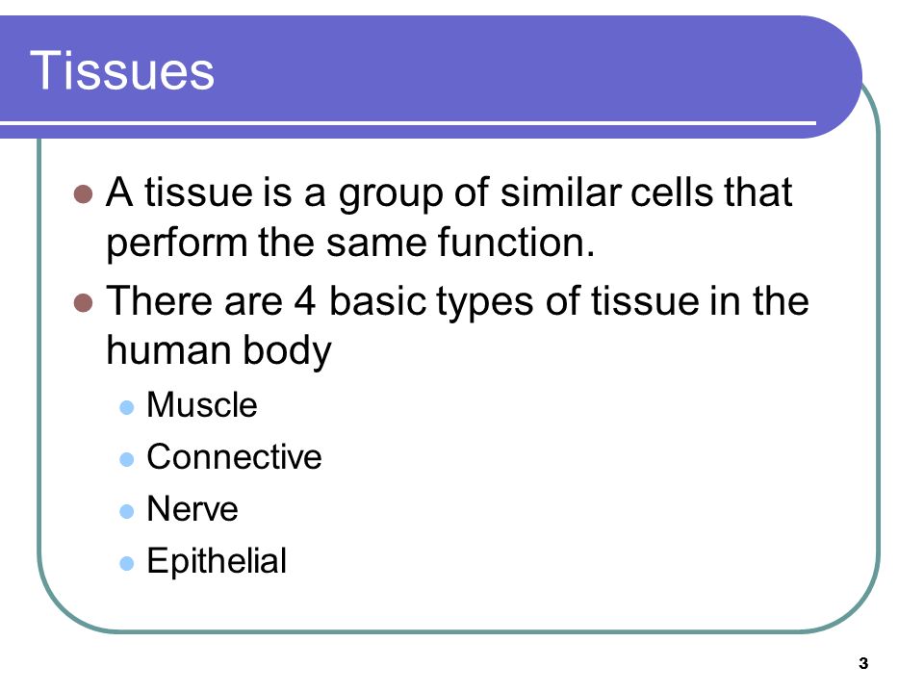Select the Epithelial bullet text

(x=217, y=561)
